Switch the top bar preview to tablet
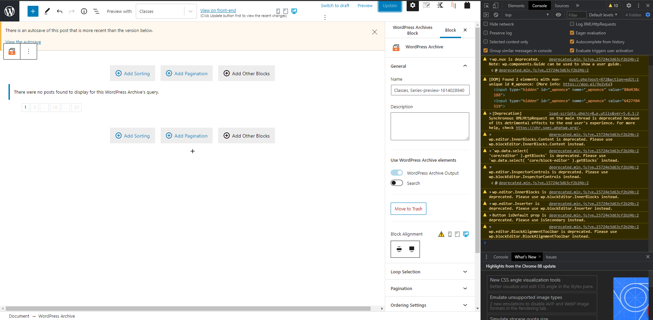Viewport: 653px width, 320px height. [285, 11]
